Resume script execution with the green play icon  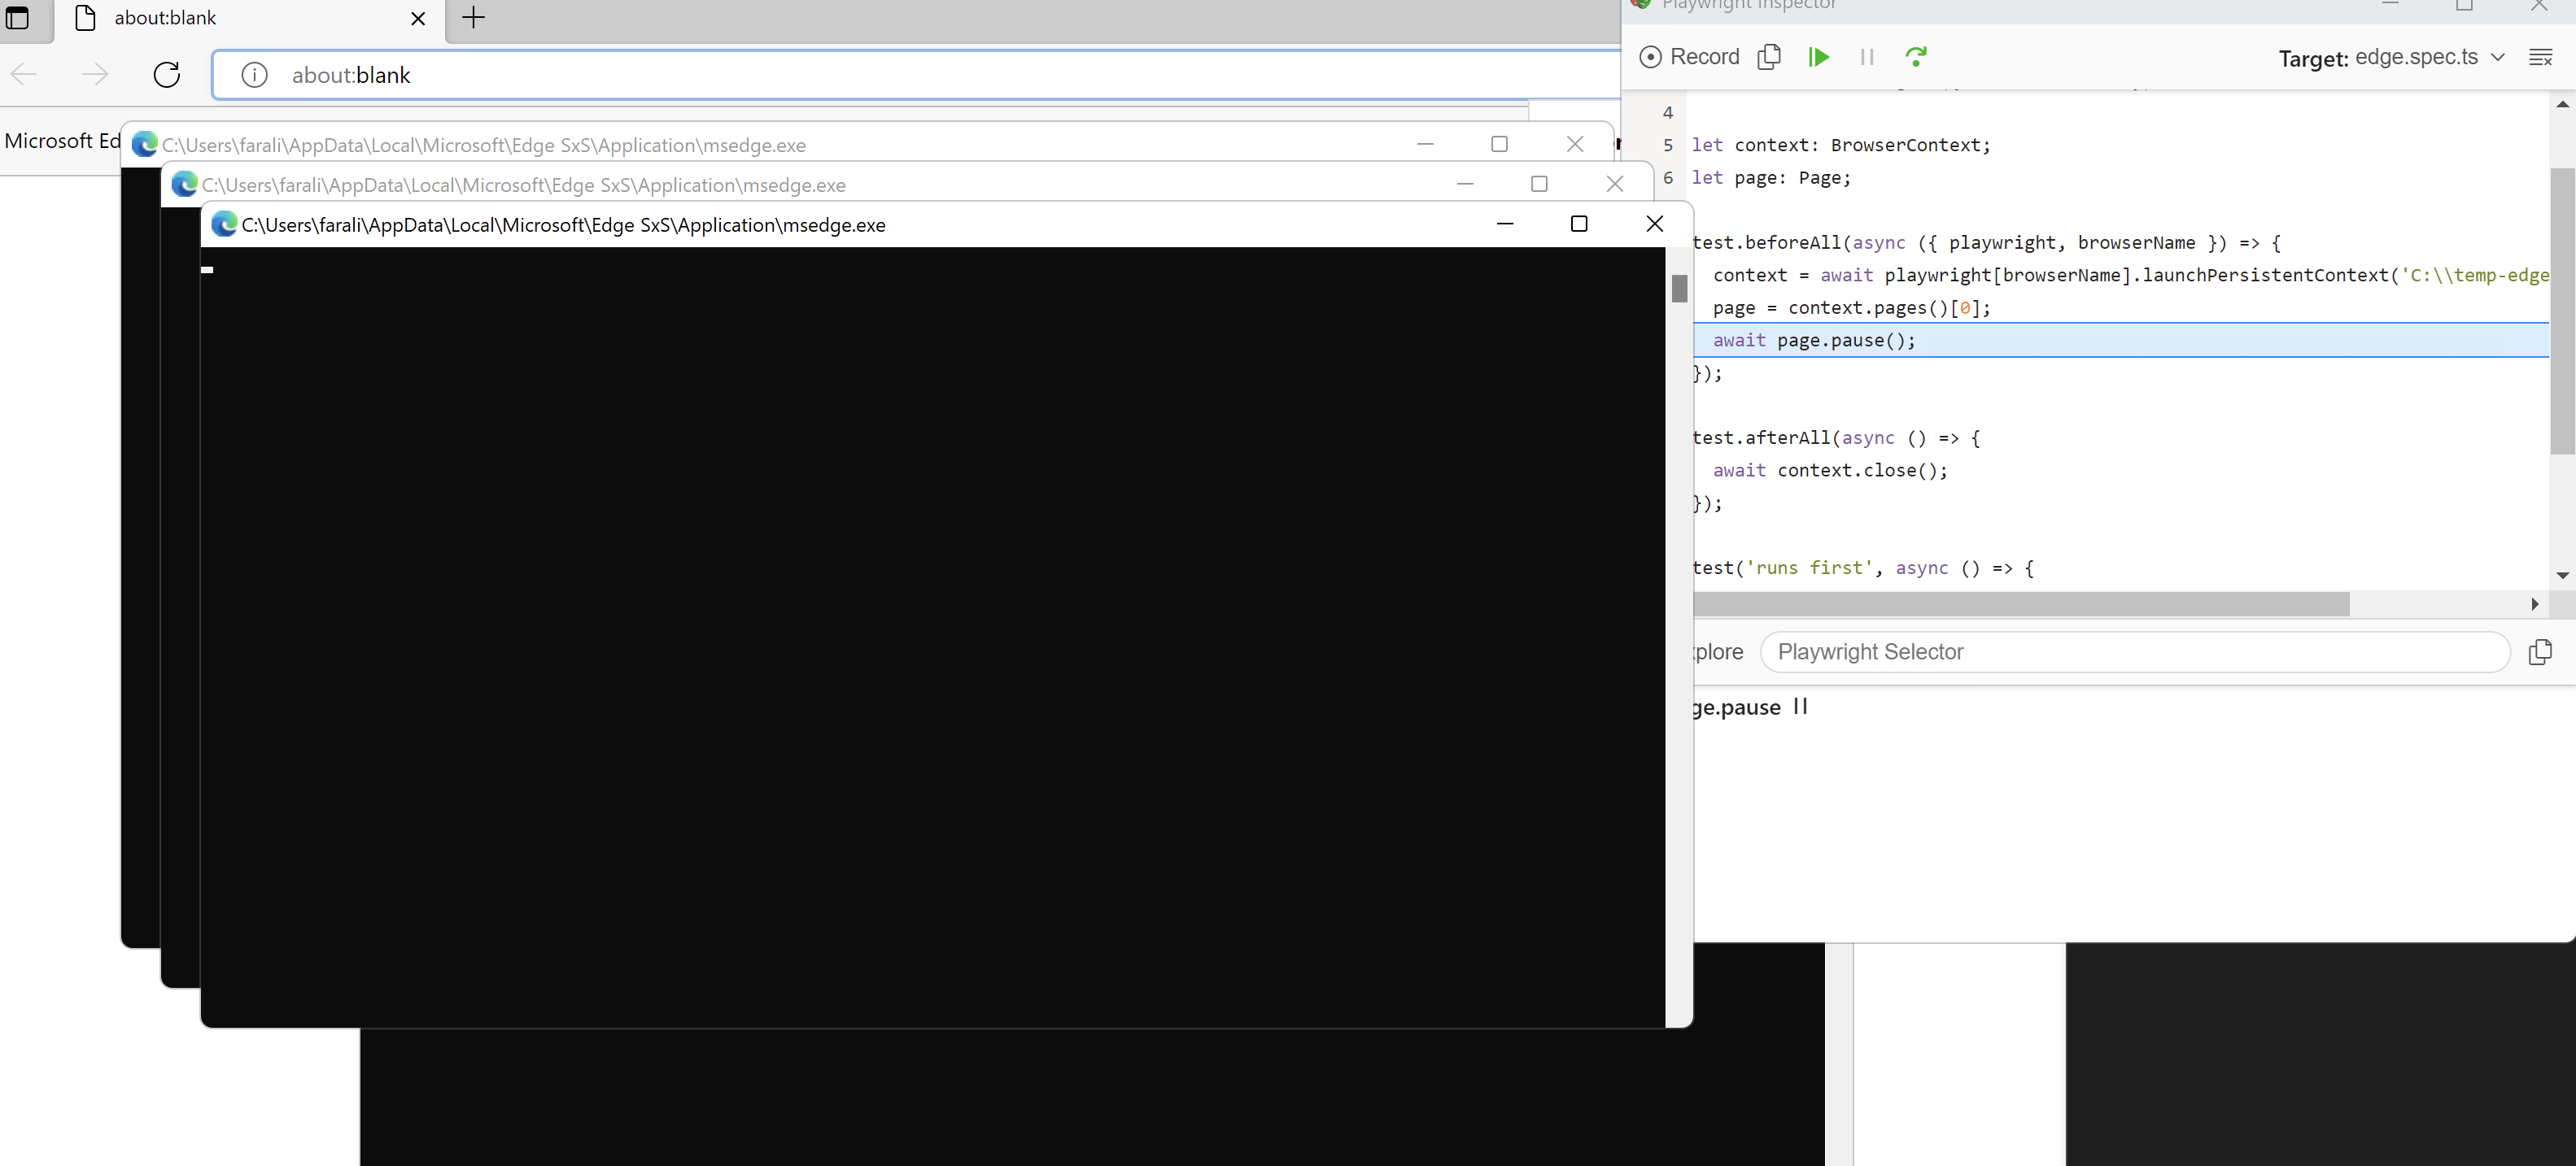[x=1819, y=57]
